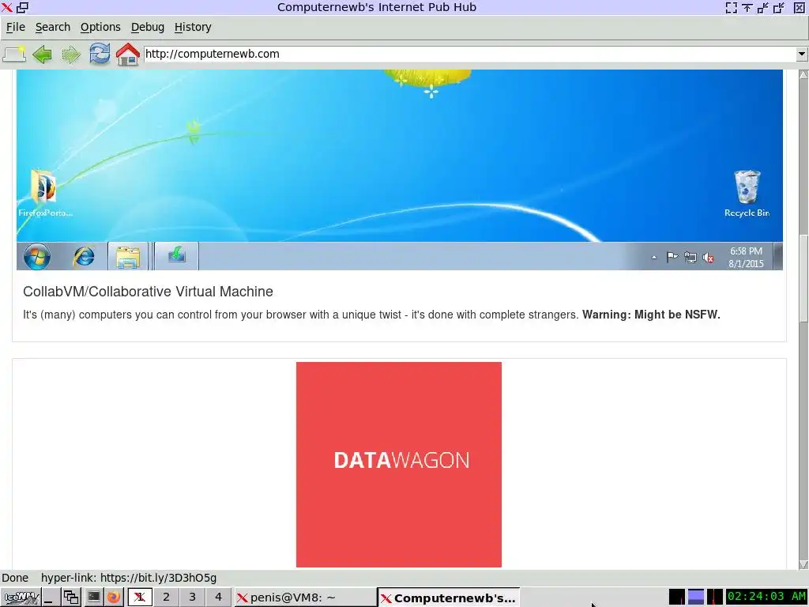Click the muted speaker tray icon in the screenshot
Viewport: 809px width, 607px height.
(x=709, y=258)
